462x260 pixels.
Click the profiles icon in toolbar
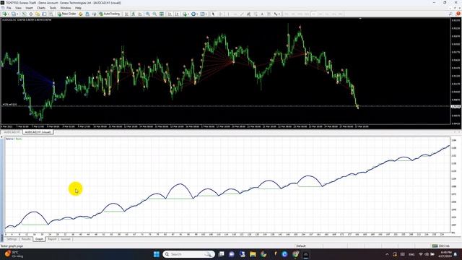[14, 14]
